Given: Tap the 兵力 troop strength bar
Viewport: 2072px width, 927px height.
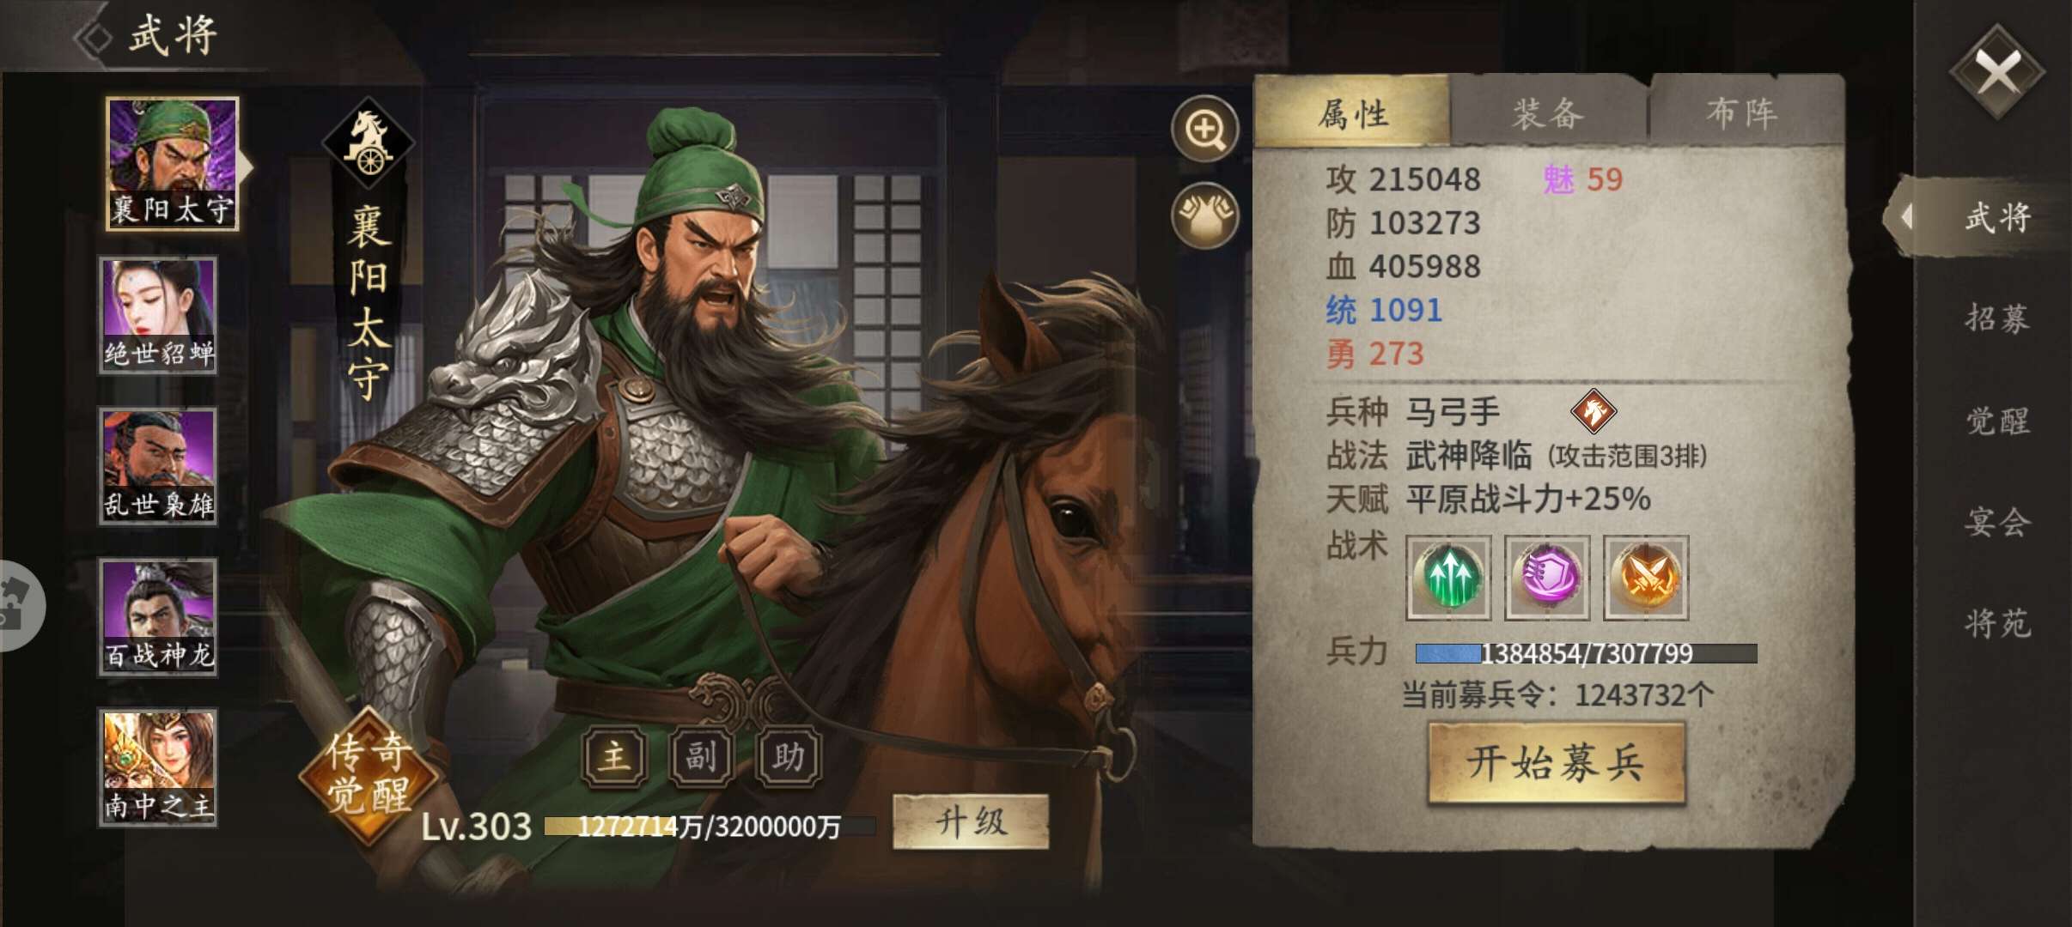Looking at the screenshot, I should (1586, 653).
